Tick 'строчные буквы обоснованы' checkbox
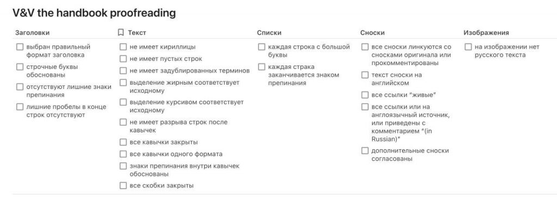 coord(20,67)
